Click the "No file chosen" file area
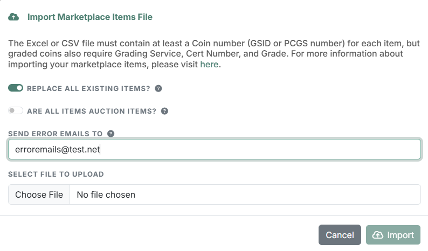The image size is (428, 251). 245,194
